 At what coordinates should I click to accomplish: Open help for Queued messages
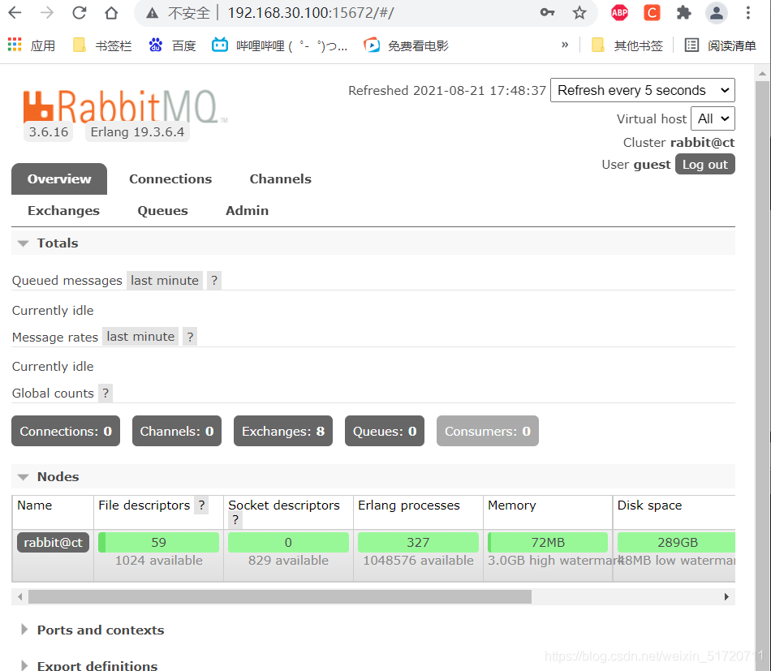tap(214, 281)
